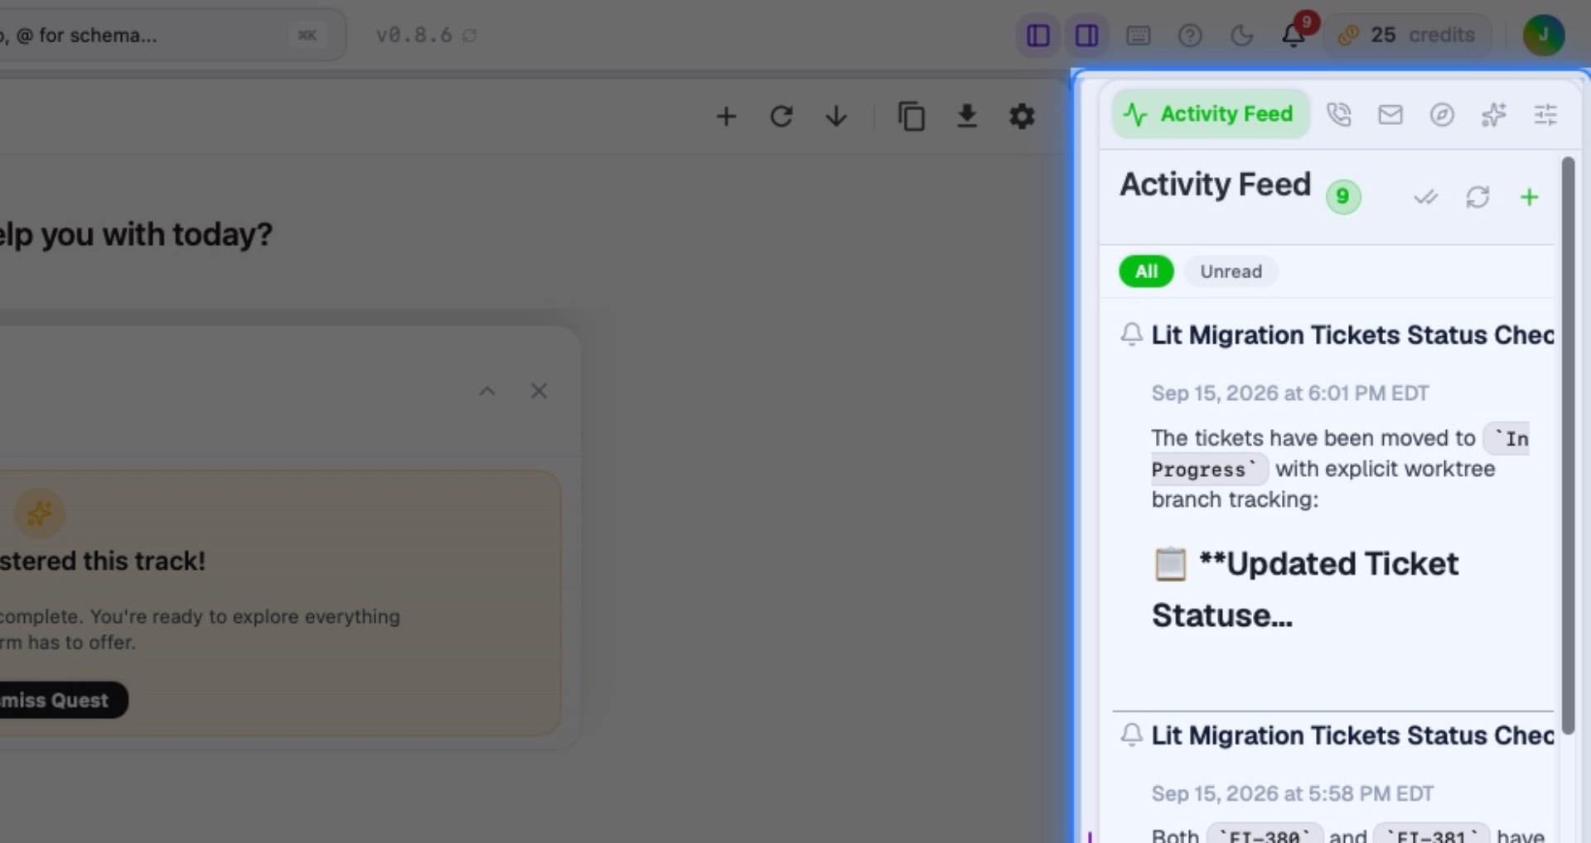
Task: Close the quest card with X
Action: pyautogui.click(x=539, y=391)
